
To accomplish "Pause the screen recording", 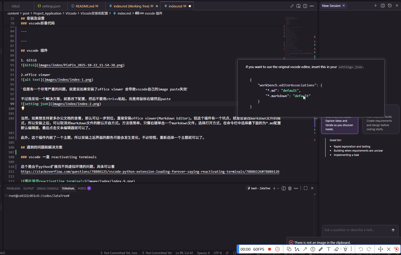I will coord(278,249).
